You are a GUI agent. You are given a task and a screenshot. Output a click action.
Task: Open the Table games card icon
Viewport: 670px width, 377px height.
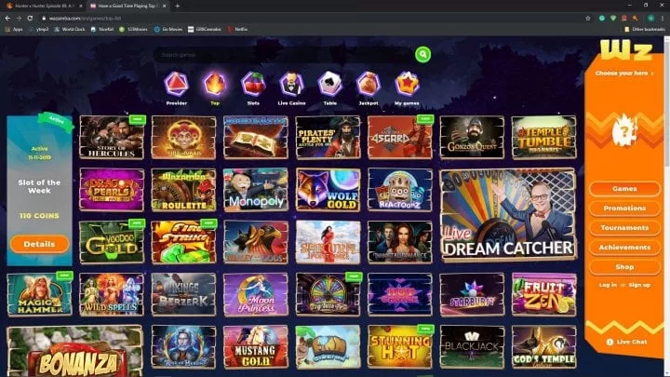(329, 84)
